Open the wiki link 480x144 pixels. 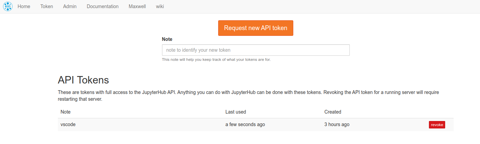click(x=160, y=6)
